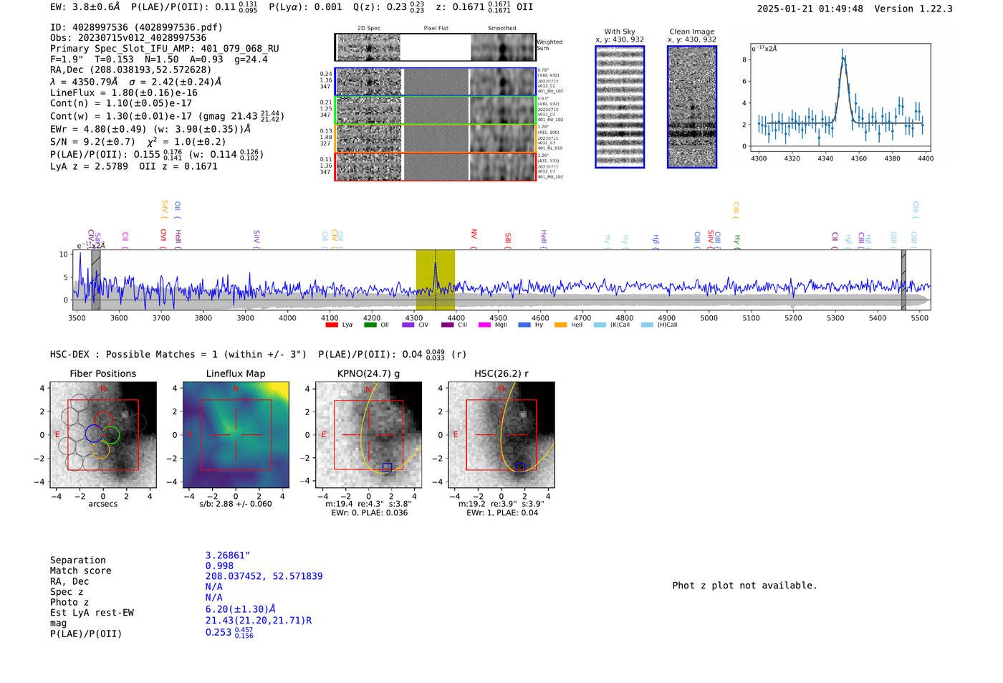Viewport: 1003px width, 683px height.
Task: Click the MgII magenta legend swatch
Action: (485, 325)
